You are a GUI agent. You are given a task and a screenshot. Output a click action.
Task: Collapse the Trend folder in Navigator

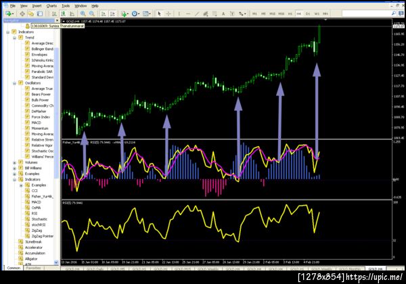click(14, 38)
